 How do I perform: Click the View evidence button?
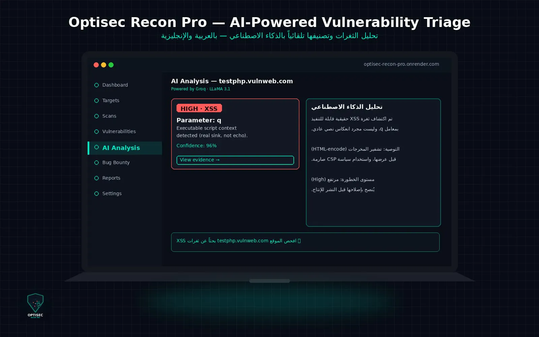(235, 160)
